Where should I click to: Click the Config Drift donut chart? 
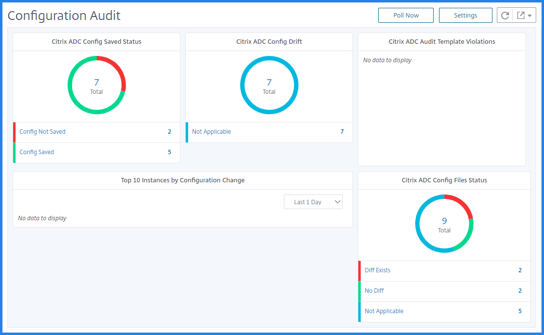coord(269,85)
